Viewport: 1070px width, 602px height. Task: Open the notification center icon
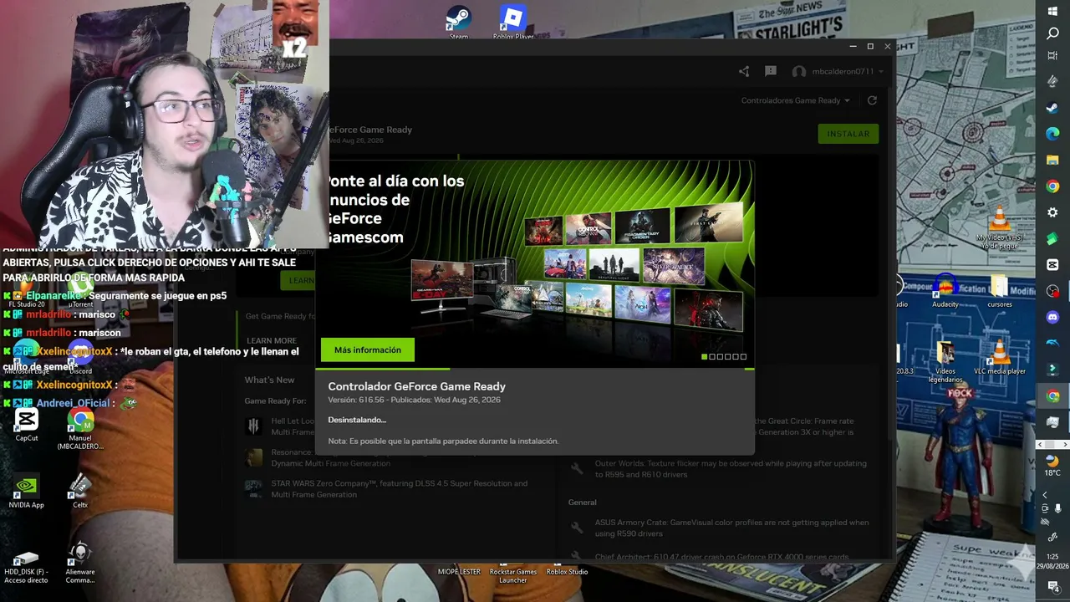point(1052,587)
